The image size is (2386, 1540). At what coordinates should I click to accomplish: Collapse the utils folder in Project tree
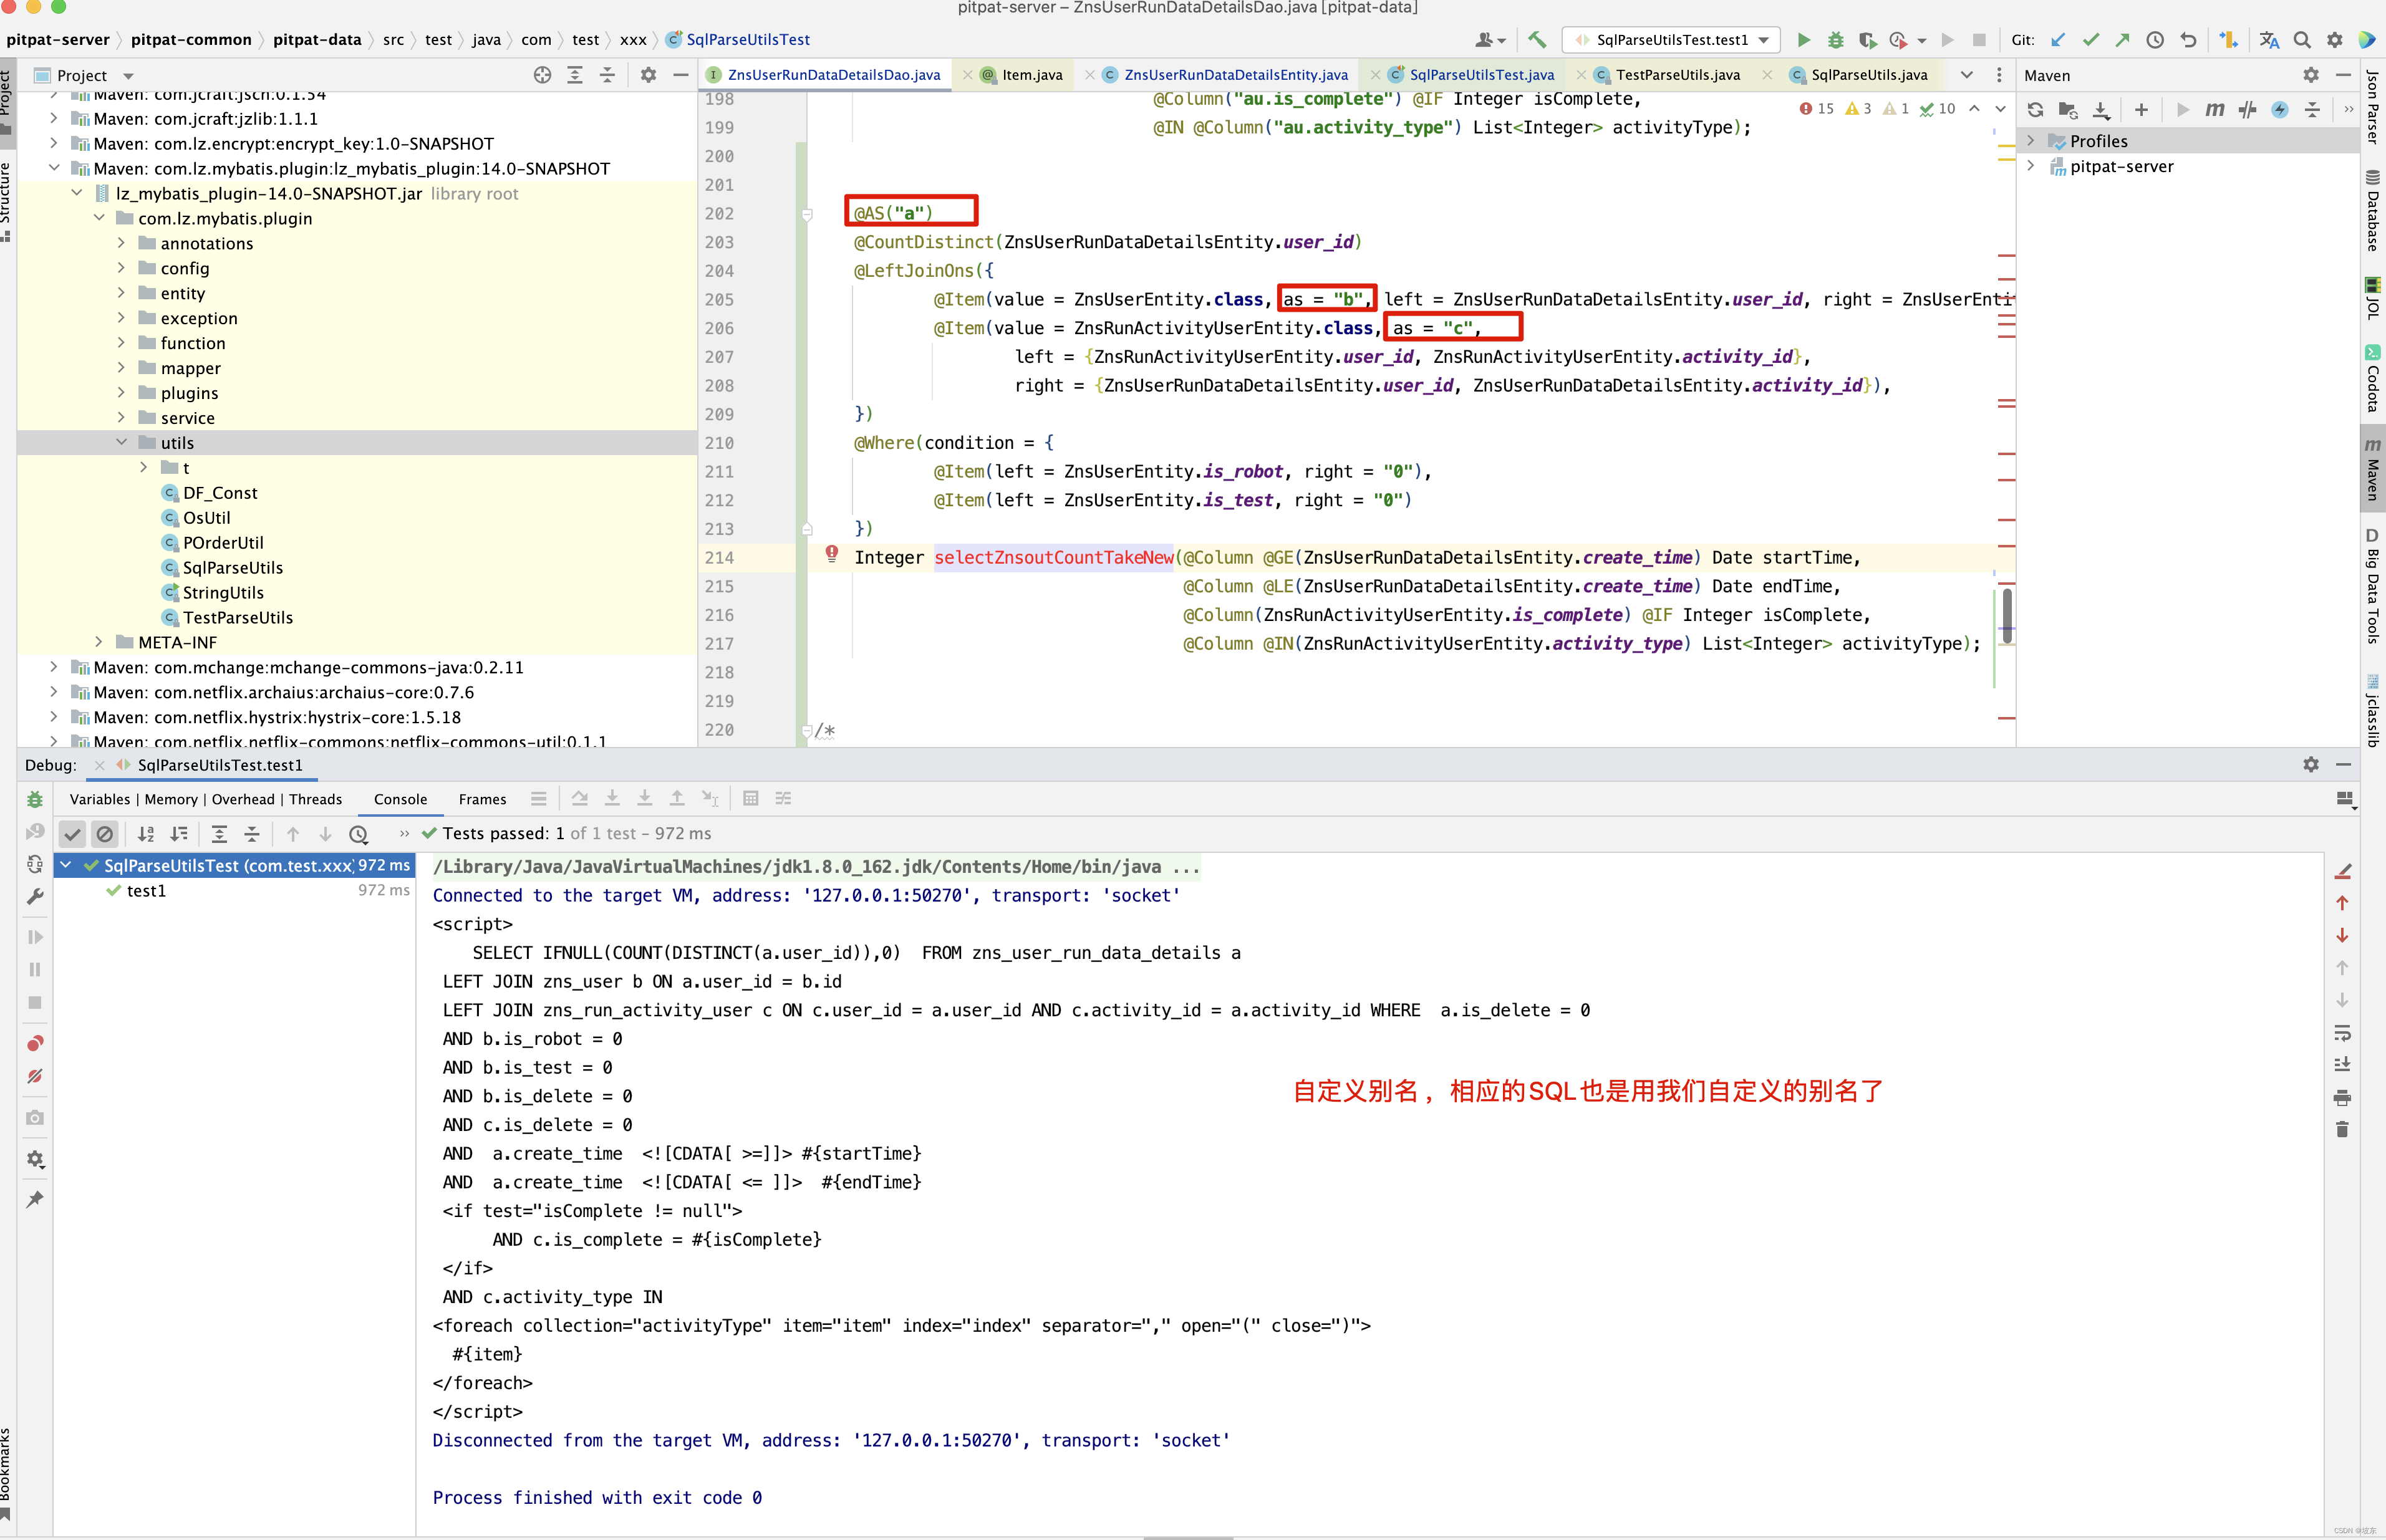tap(121, 442)
